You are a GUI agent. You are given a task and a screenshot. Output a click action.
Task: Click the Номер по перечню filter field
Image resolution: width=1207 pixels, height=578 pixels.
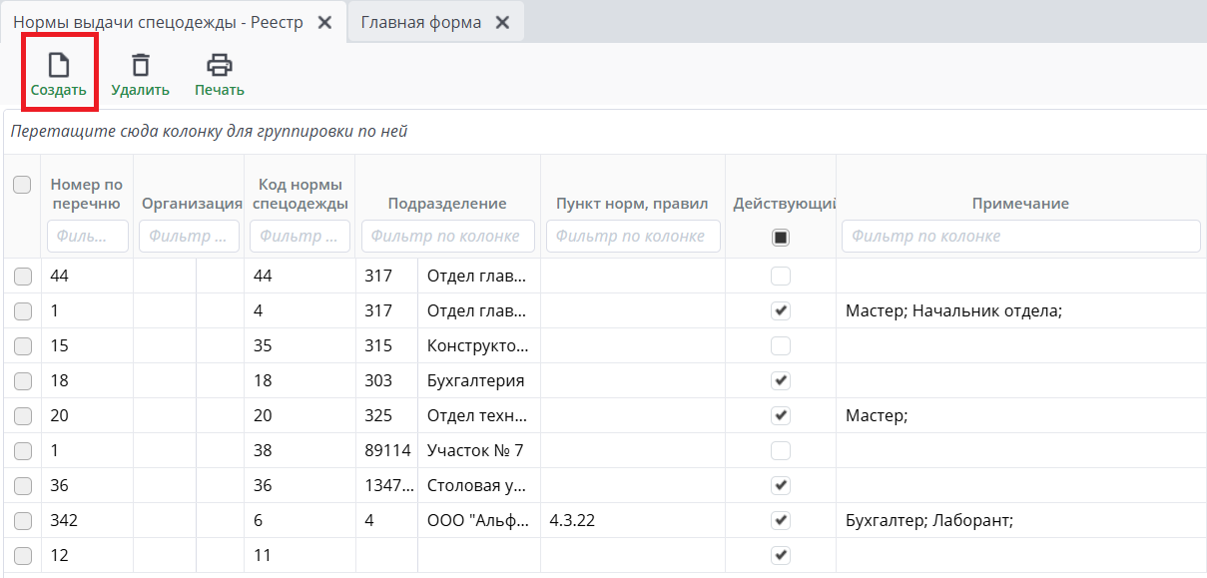point(88,237)
